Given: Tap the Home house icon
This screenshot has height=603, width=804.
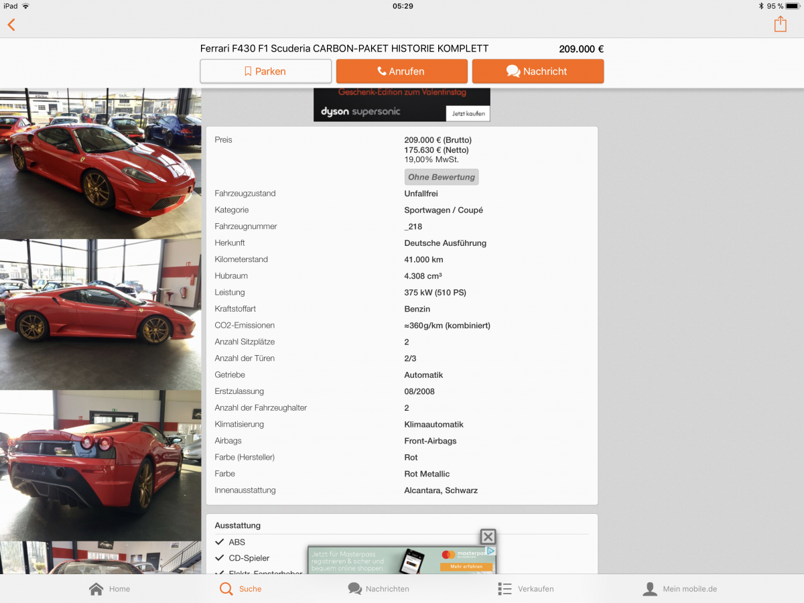Looking at the screenshot, I should 96,589.
